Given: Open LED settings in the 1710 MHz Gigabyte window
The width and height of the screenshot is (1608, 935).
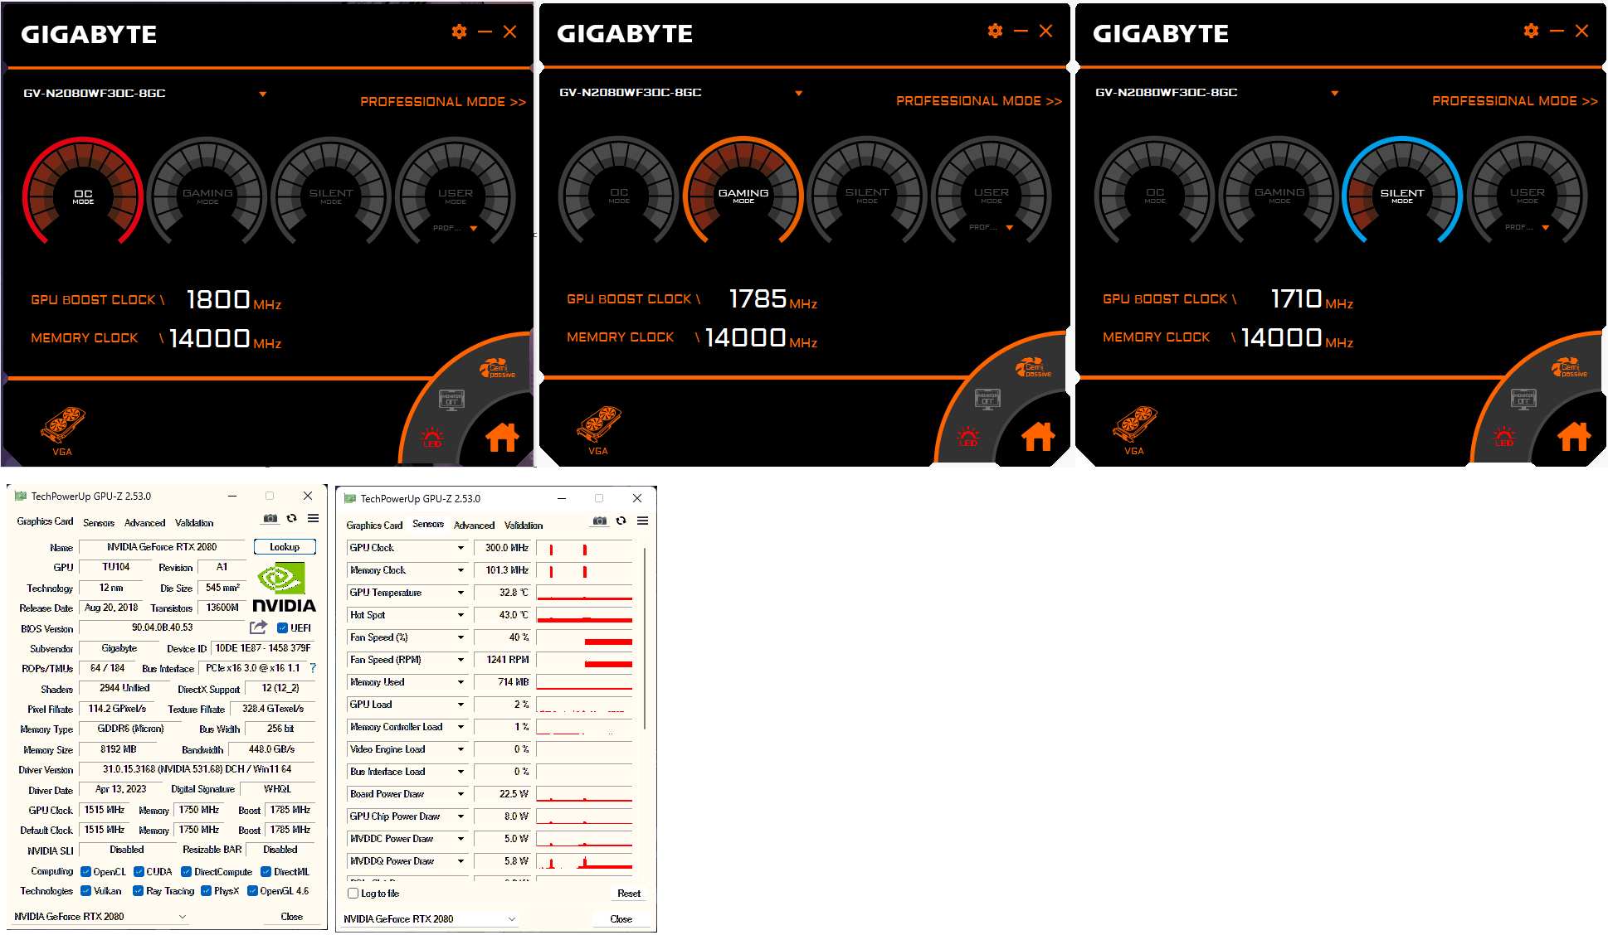Looking at the screenshot, I should pos(1504,436).
